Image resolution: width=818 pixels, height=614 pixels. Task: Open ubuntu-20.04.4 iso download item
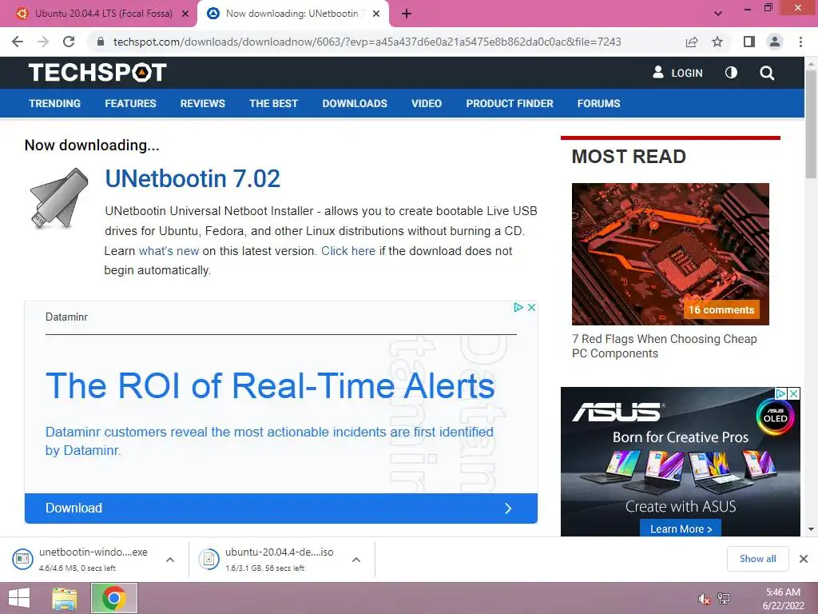[270, 559]
